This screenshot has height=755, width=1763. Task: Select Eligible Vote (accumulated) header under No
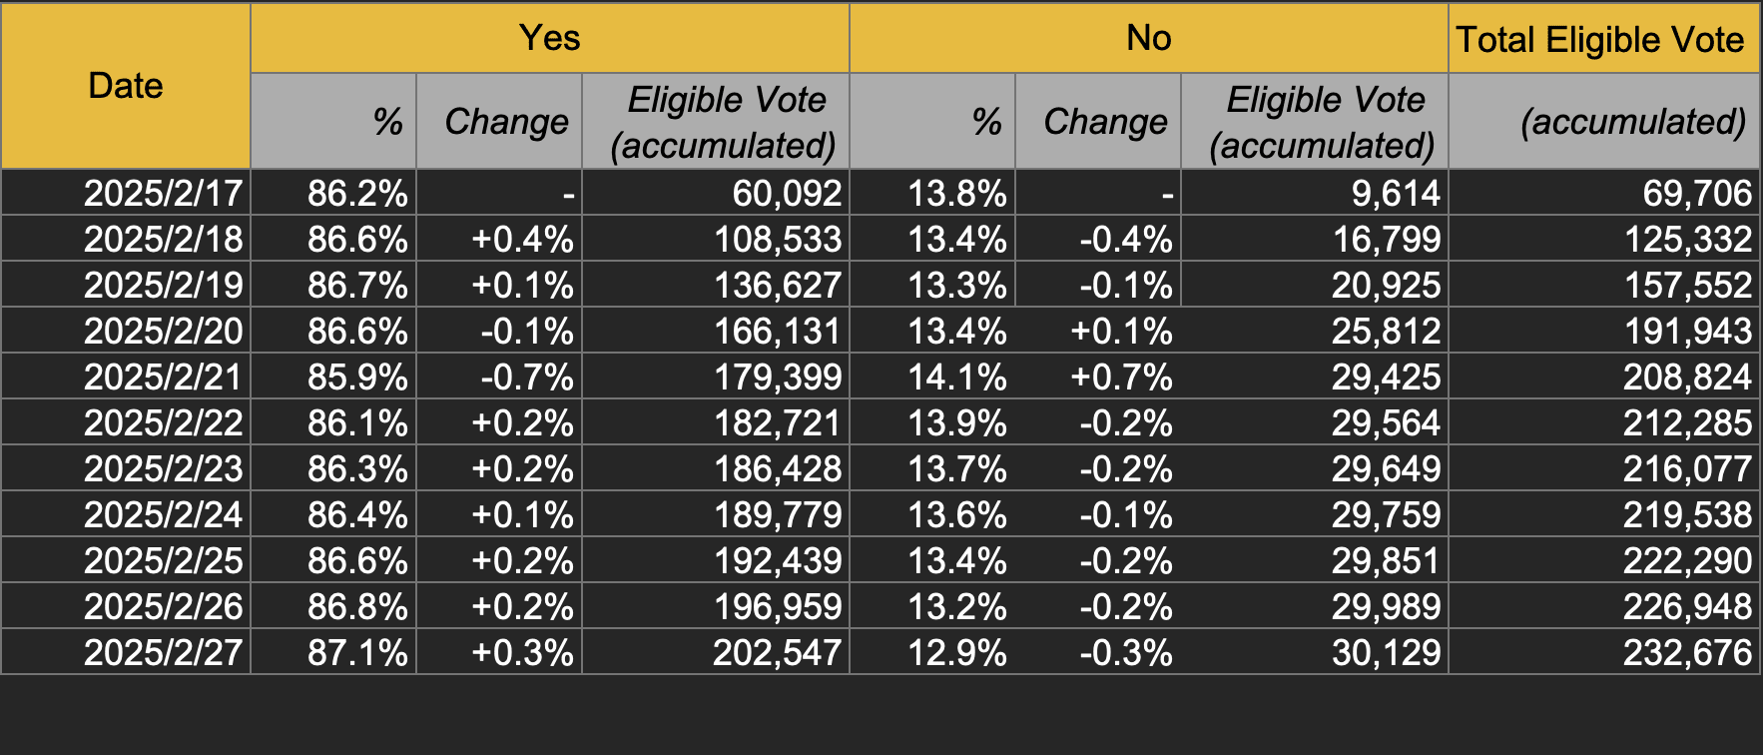pyautogui.click(x=1323, y=122)
